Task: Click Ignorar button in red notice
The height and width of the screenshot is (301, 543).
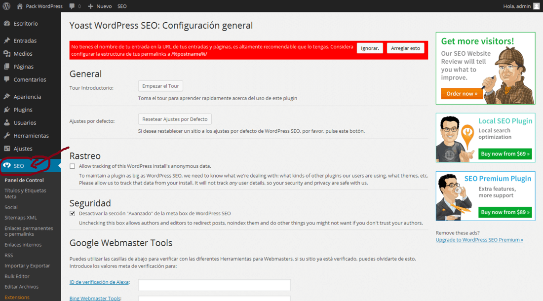Action: point(370,48)
